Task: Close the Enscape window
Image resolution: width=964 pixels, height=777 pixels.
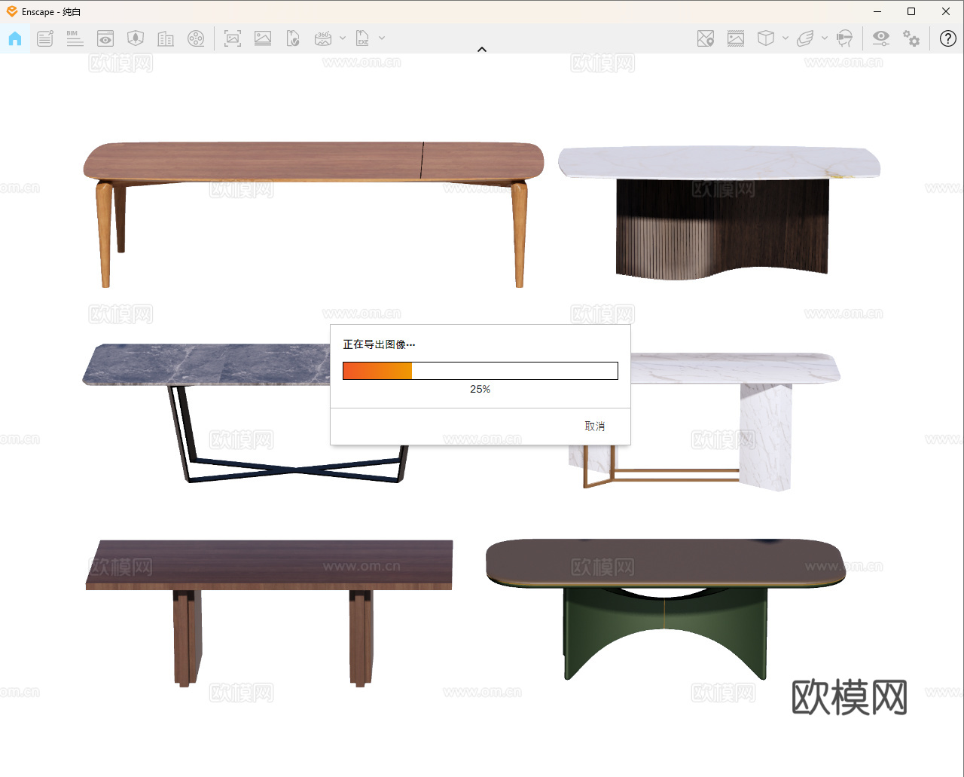Action: coord(946,11)
